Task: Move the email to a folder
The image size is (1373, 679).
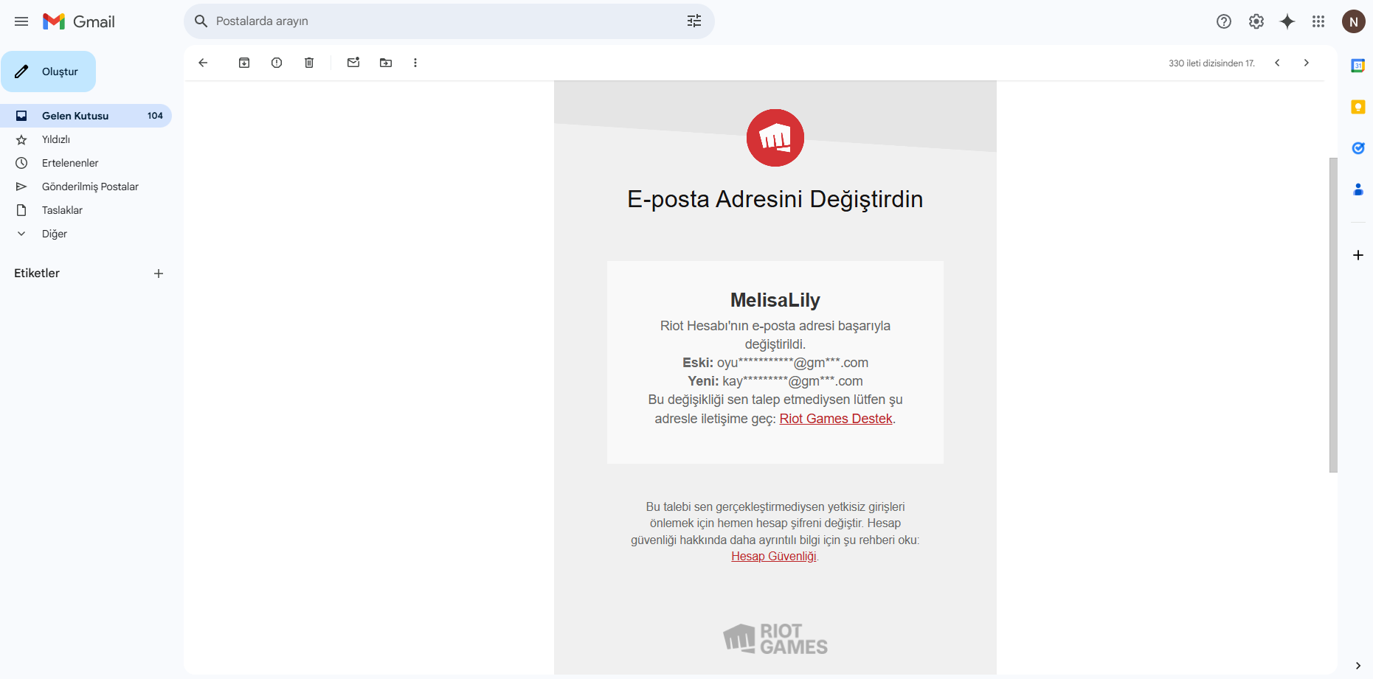Action: (386, 63)
